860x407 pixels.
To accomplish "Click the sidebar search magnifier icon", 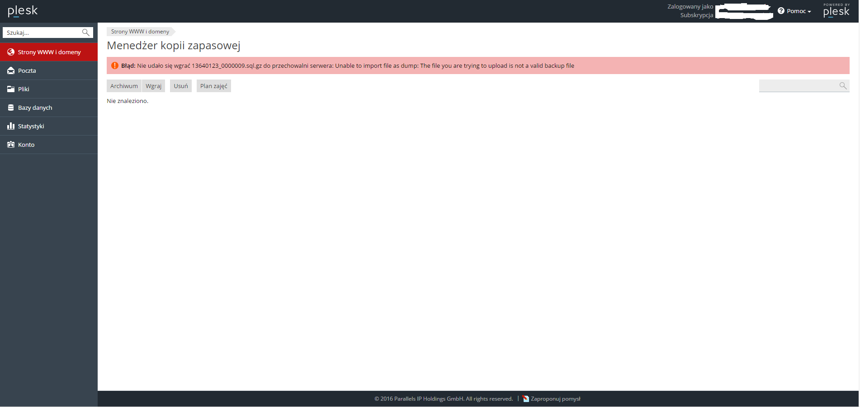I will tap(85, 33).
